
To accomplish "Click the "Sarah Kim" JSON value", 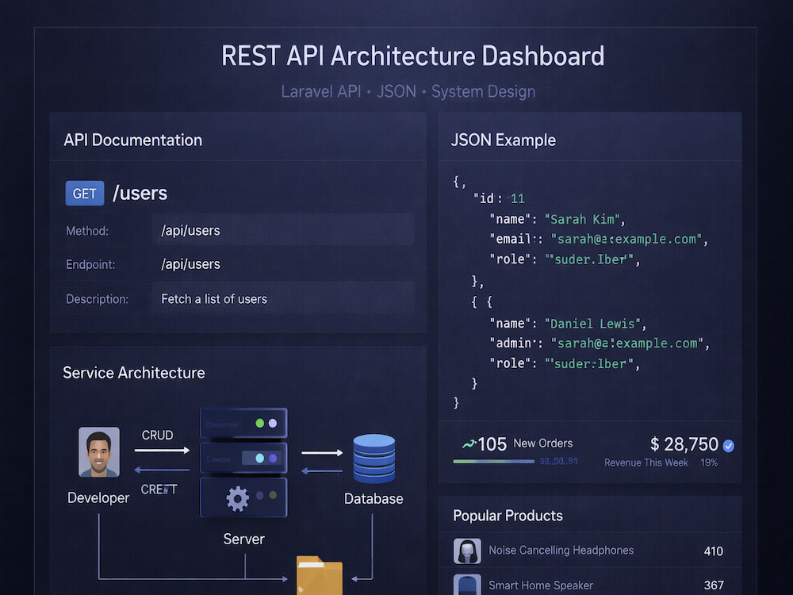I will point(581,219).
